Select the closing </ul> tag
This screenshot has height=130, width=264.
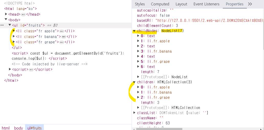(17, 48)
